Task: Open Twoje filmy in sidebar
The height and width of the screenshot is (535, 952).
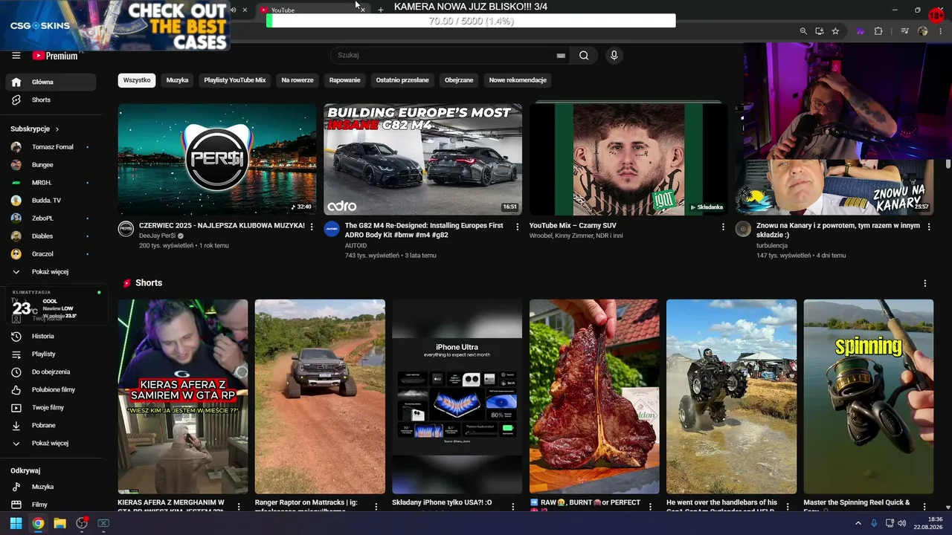Action: (51, 407)
